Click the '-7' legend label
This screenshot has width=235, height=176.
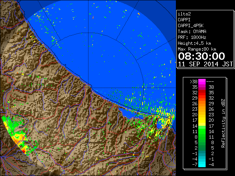(x=195, y=165)
